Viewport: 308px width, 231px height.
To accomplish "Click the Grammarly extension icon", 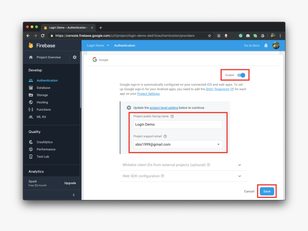I will pos(240,36).
